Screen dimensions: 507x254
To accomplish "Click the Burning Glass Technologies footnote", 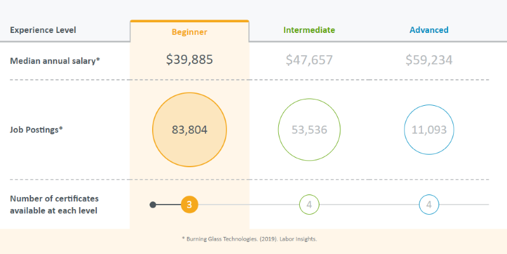I will pyautogui.click(x=249, y=239).
